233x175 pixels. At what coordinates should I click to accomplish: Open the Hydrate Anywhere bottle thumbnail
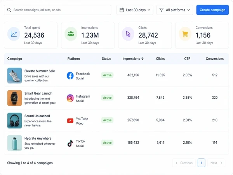(15, 143)
